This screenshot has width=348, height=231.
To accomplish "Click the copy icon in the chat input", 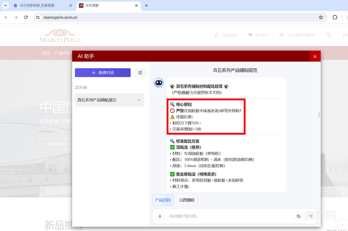I will pyautogui.click(x=298, y=216).
